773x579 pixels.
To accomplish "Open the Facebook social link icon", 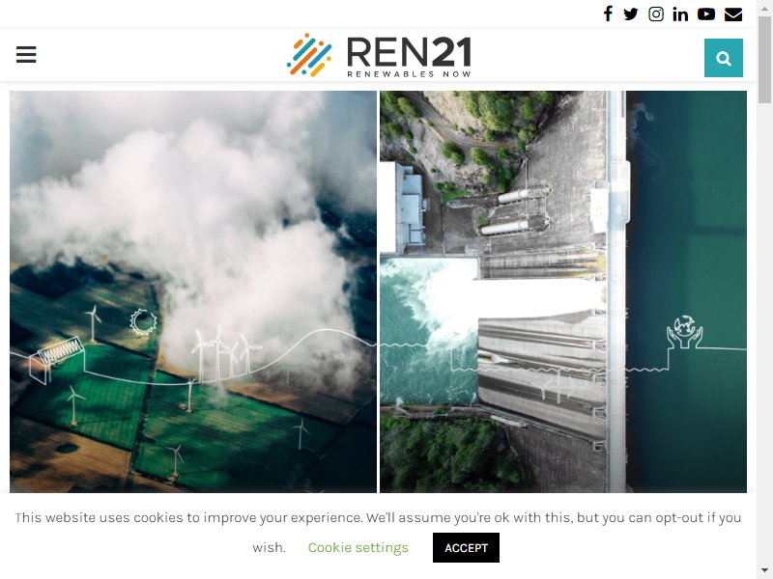I will (608, 14).
